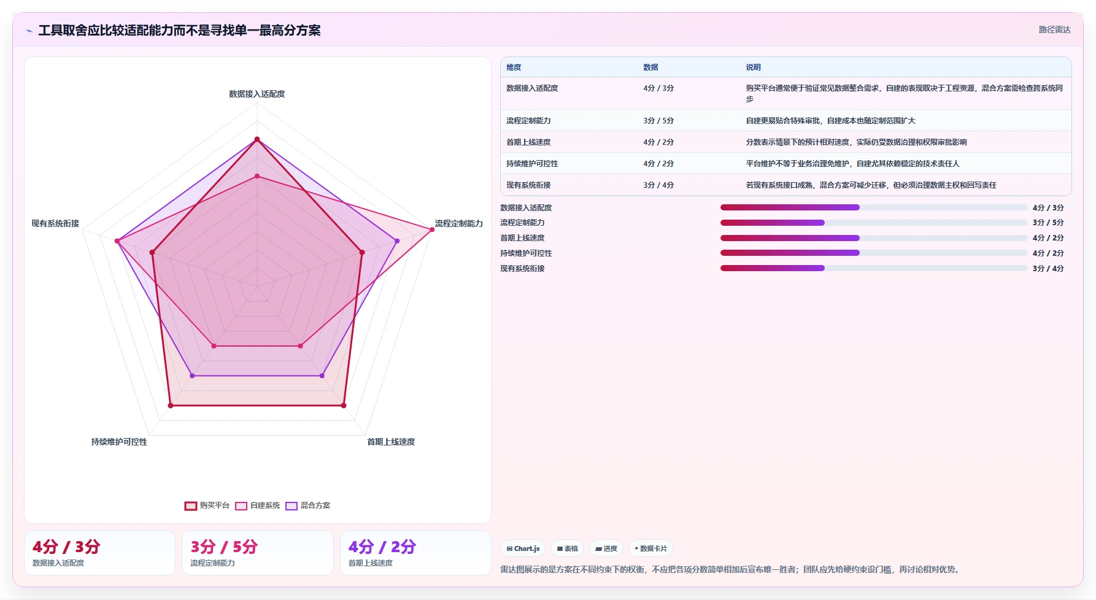This screenshot has width=1096, height=600.
Task: Click the 首期上线速度 axis label on the radar
Action: pos(391,442)
